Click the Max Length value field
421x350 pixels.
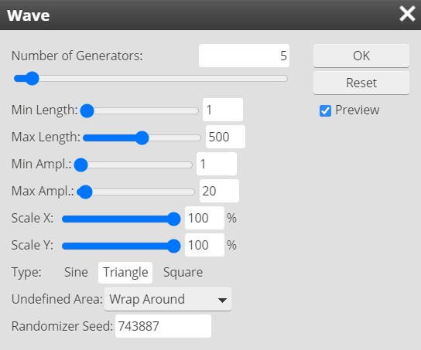pos(225,137)
